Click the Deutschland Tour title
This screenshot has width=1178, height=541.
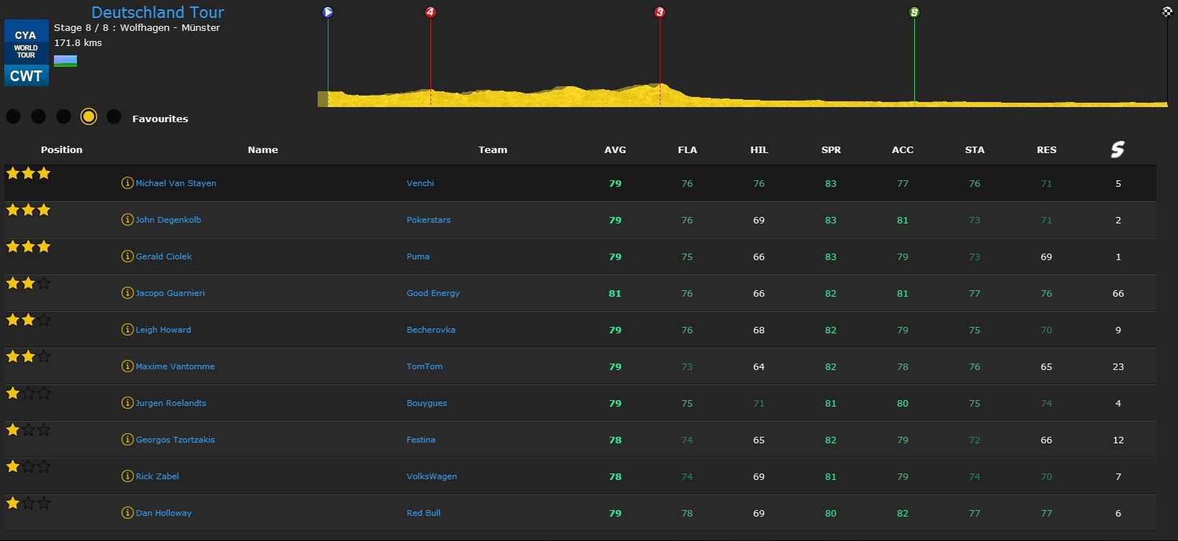tap(158, 12)
